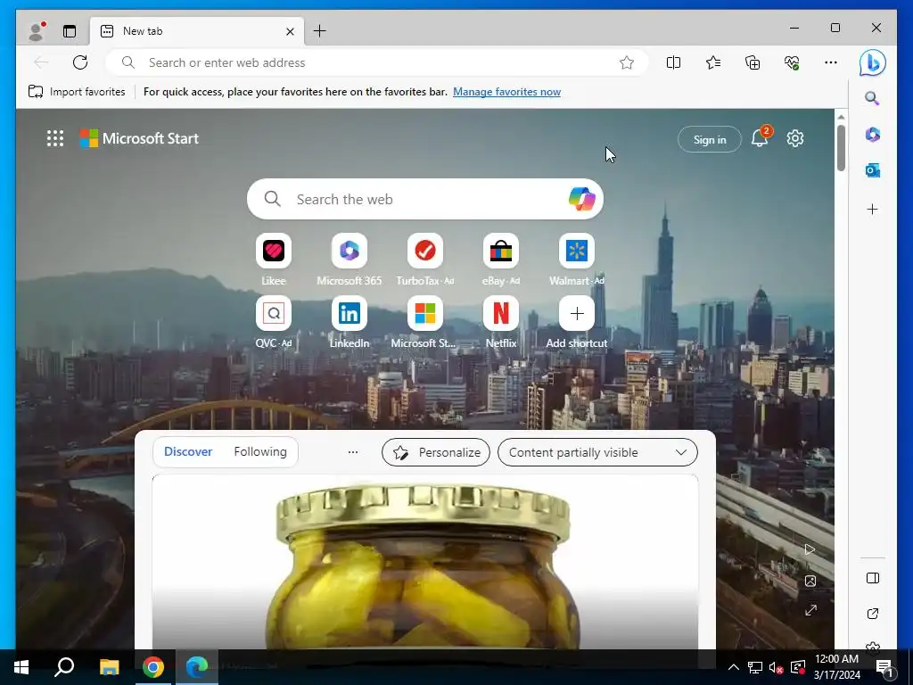Show hidden system tray icons

coord(734,667)
